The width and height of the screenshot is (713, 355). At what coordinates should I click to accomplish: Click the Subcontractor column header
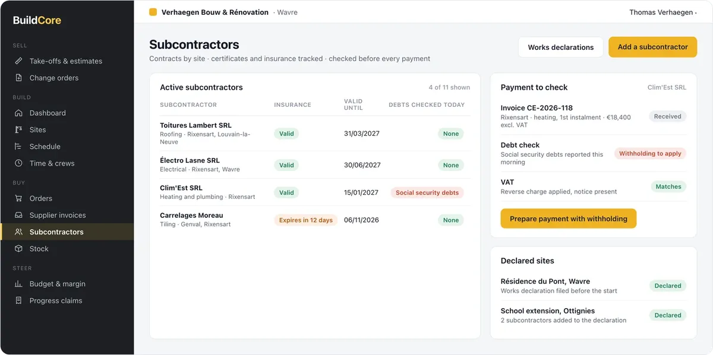point(188,104)
